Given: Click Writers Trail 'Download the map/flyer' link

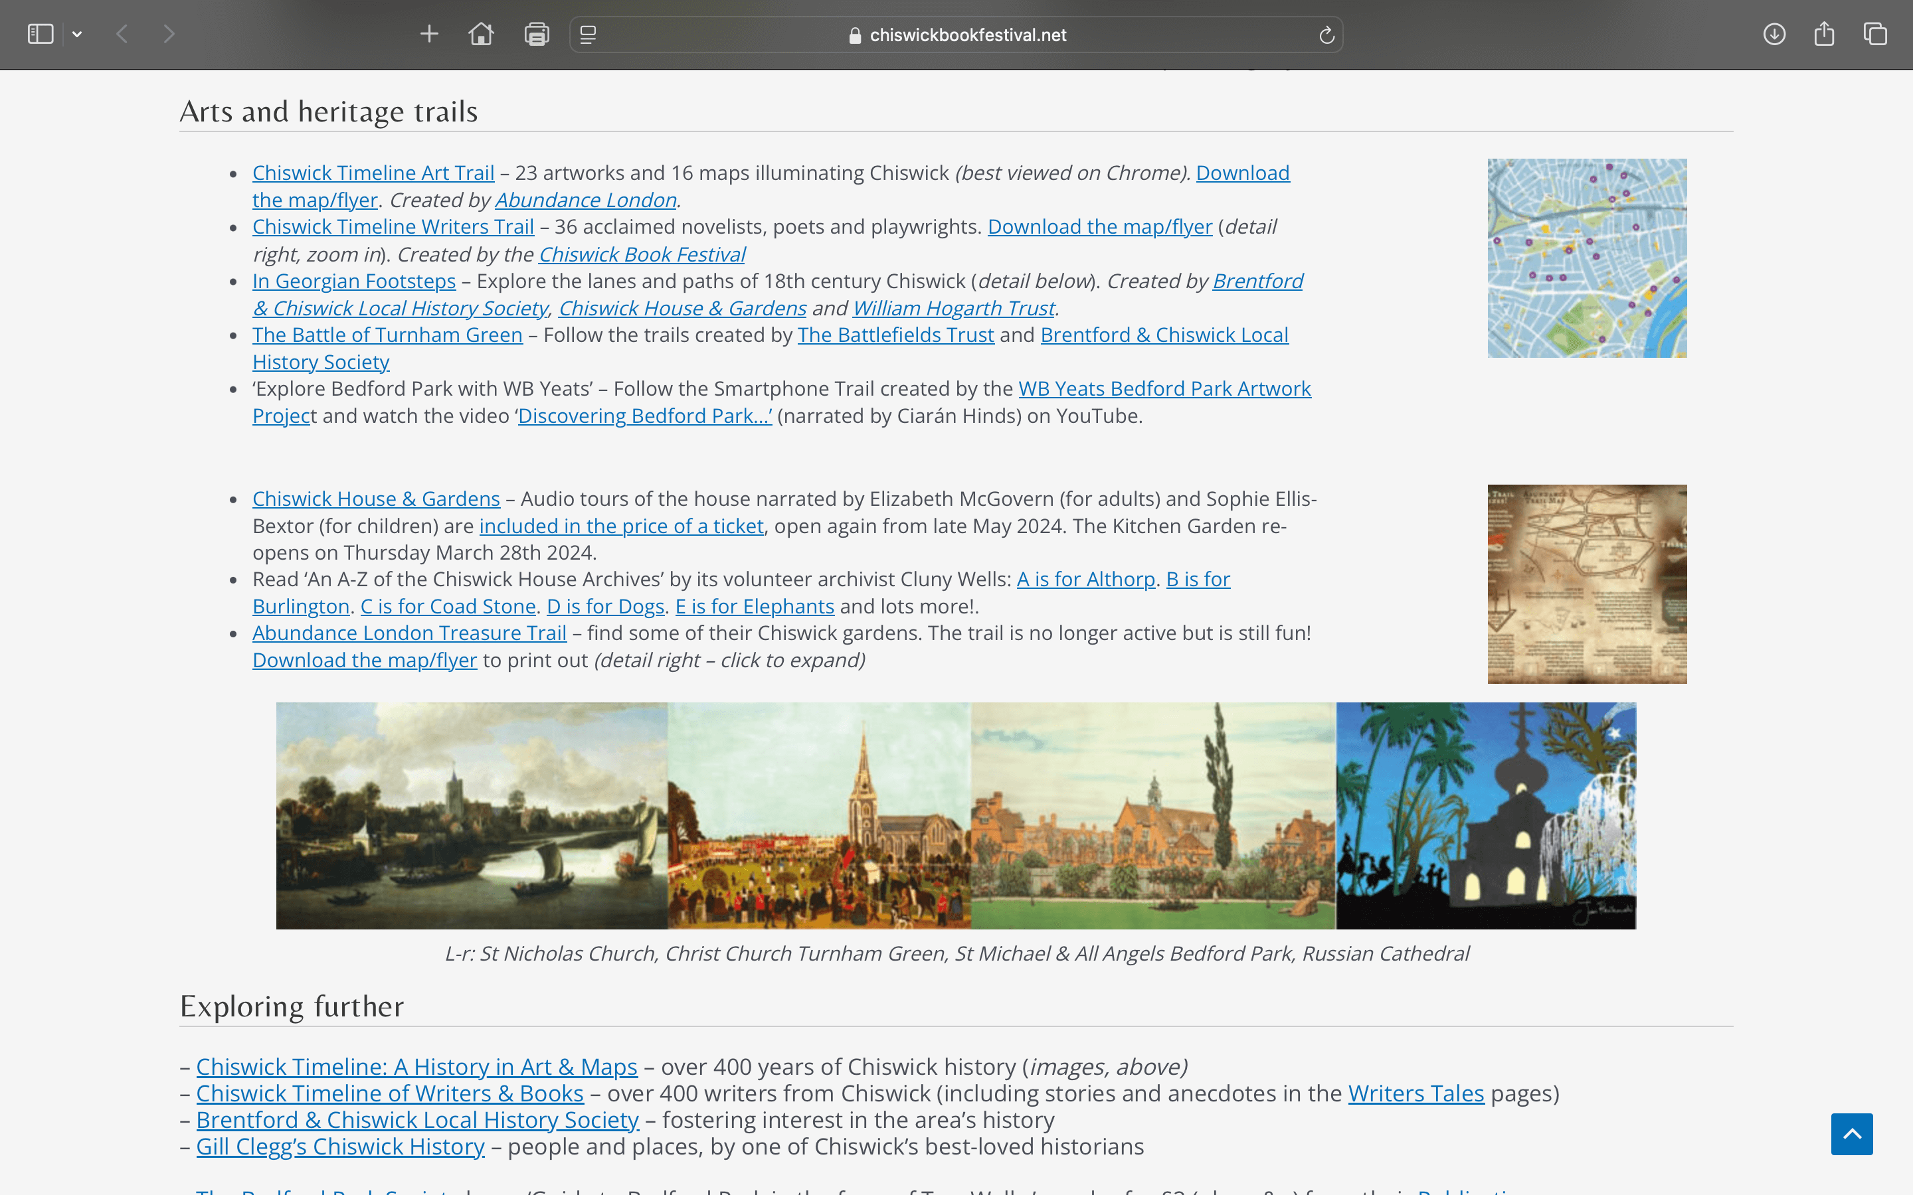Looking at the screenshot, I should [x=1099, y=227].
